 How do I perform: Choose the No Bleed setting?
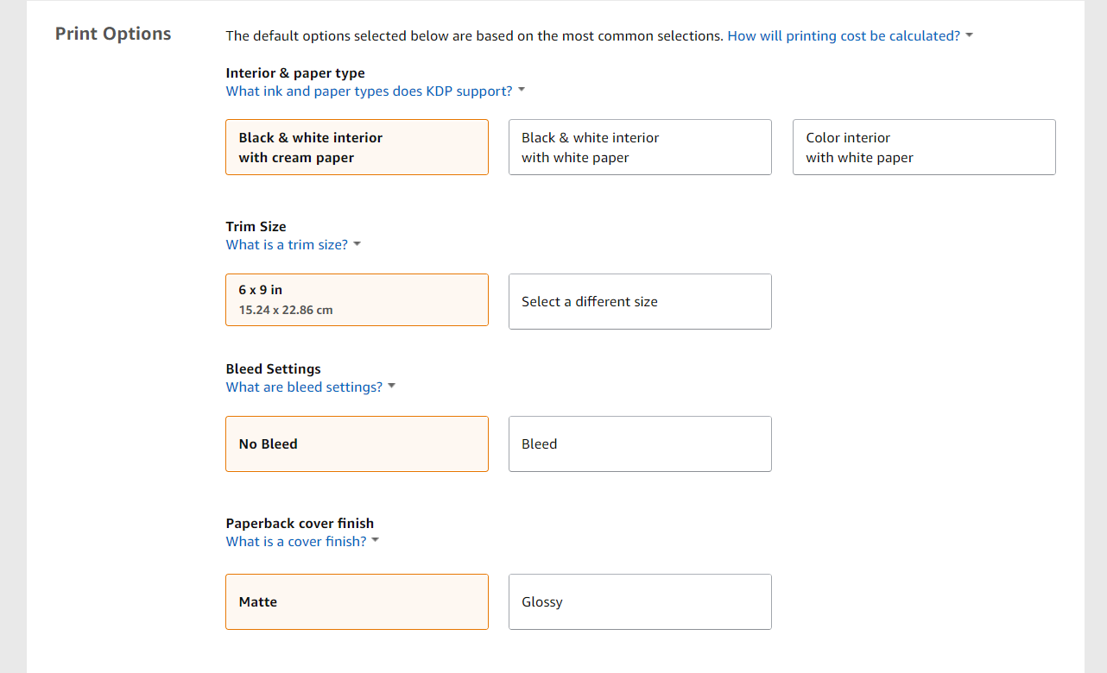[357, 444]
